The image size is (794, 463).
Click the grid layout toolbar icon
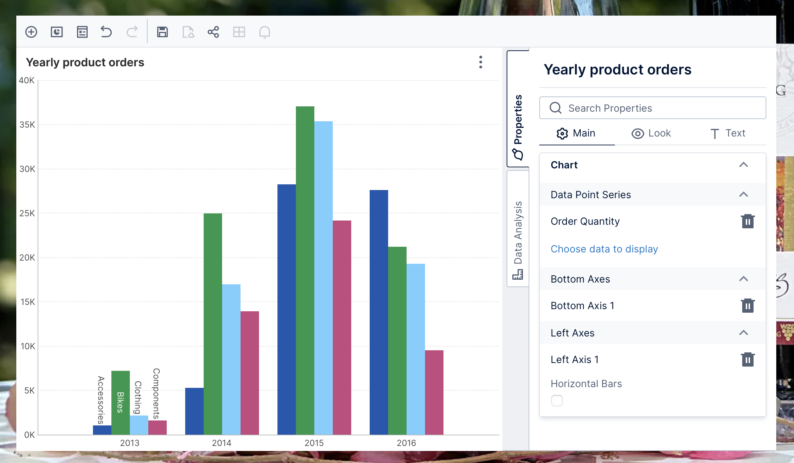[x=239, y=32]
